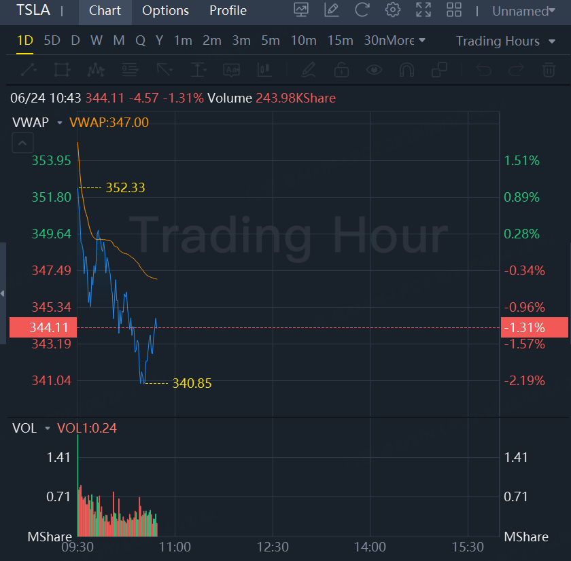
Task: Undo the last drawing action
Action: click(483, 69)
